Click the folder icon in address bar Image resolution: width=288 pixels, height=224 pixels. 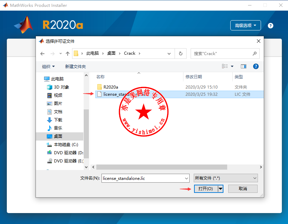[x=76, y=53]
